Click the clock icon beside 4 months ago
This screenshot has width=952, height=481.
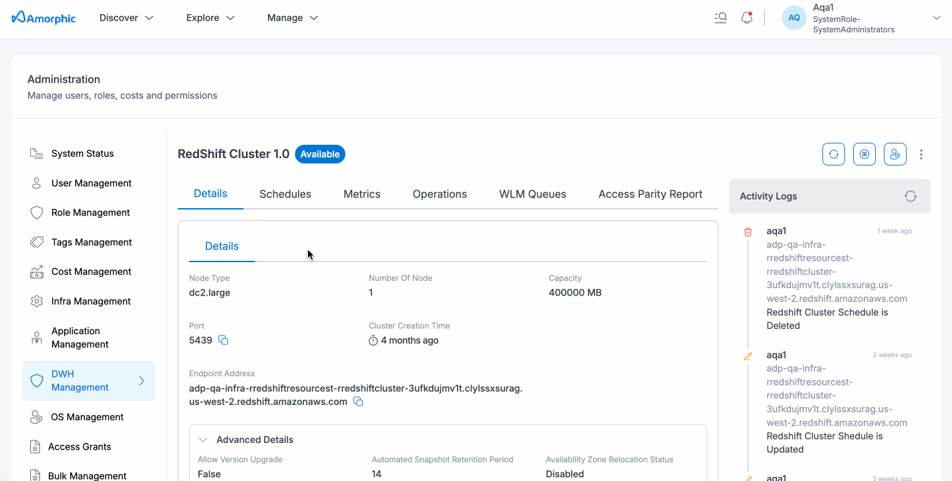[373, 340]
